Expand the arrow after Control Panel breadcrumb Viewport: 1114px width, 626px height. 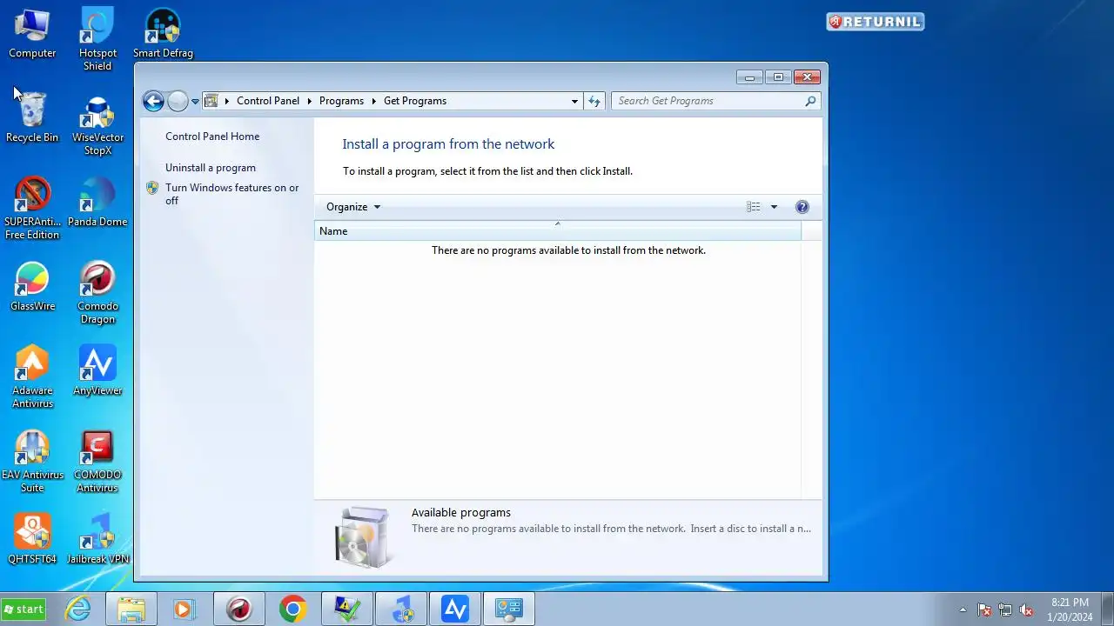[310, 101]
